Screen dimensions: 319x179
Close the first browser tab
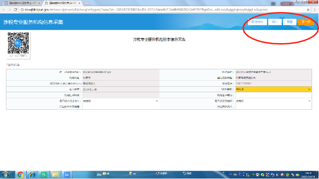39,3
